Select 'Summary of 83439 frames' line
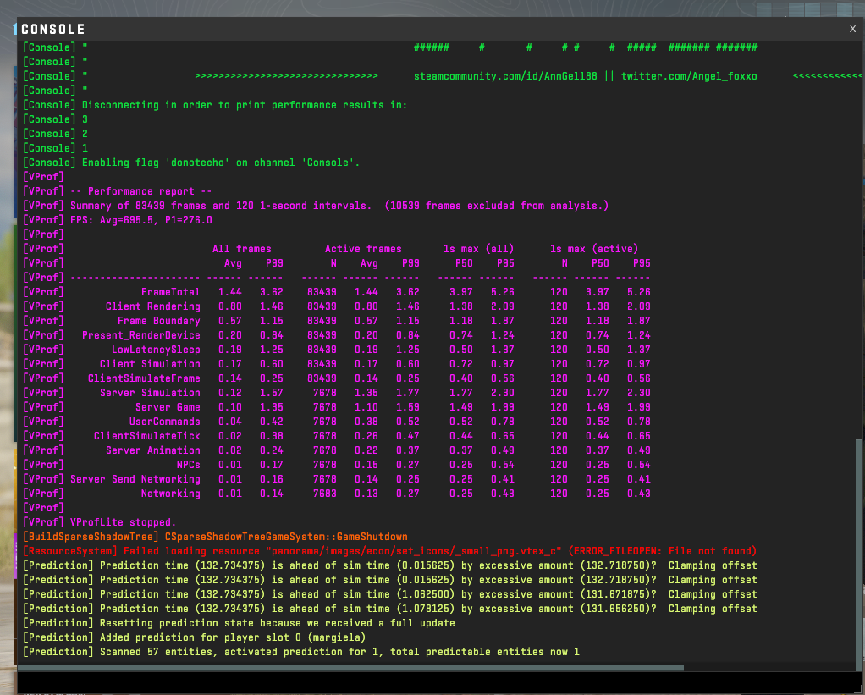Screen dimensions: 865x695 [x=316, y=206]
